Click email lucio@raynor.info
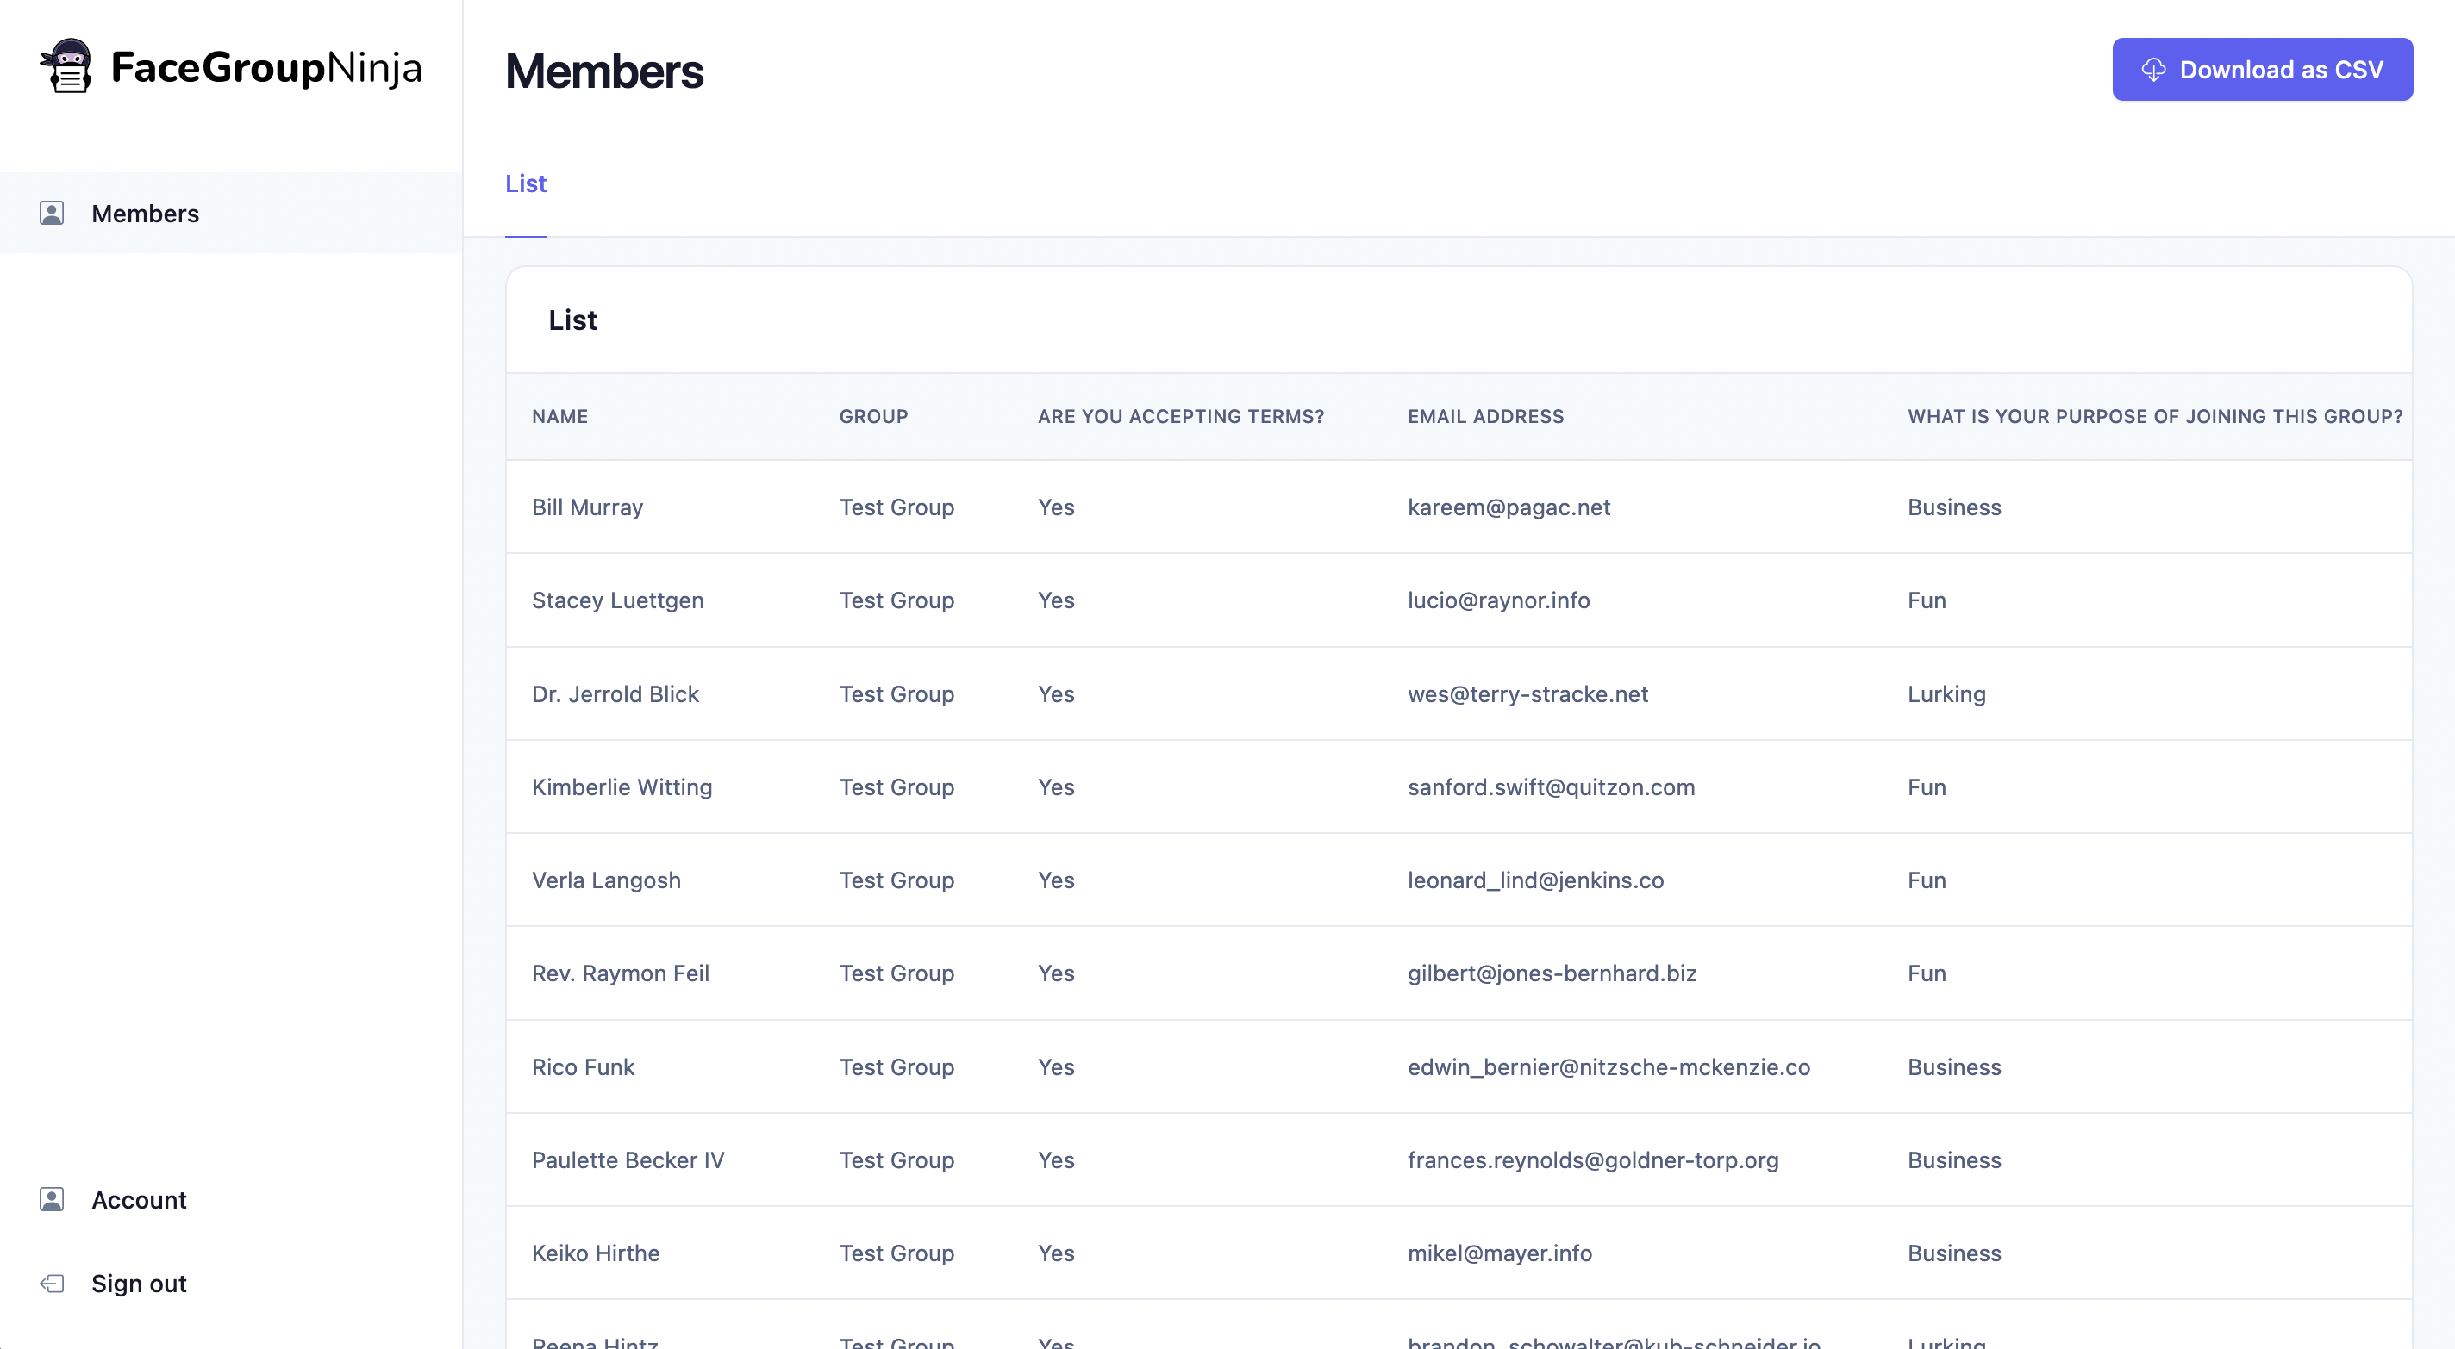Image resolution: width=2455 pixels, height=1349 pixels. (x=1498, y=600)
